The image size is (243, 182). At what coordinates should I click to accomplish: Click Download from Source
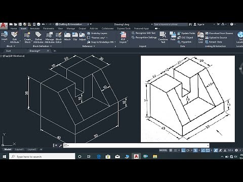point(219,33)
